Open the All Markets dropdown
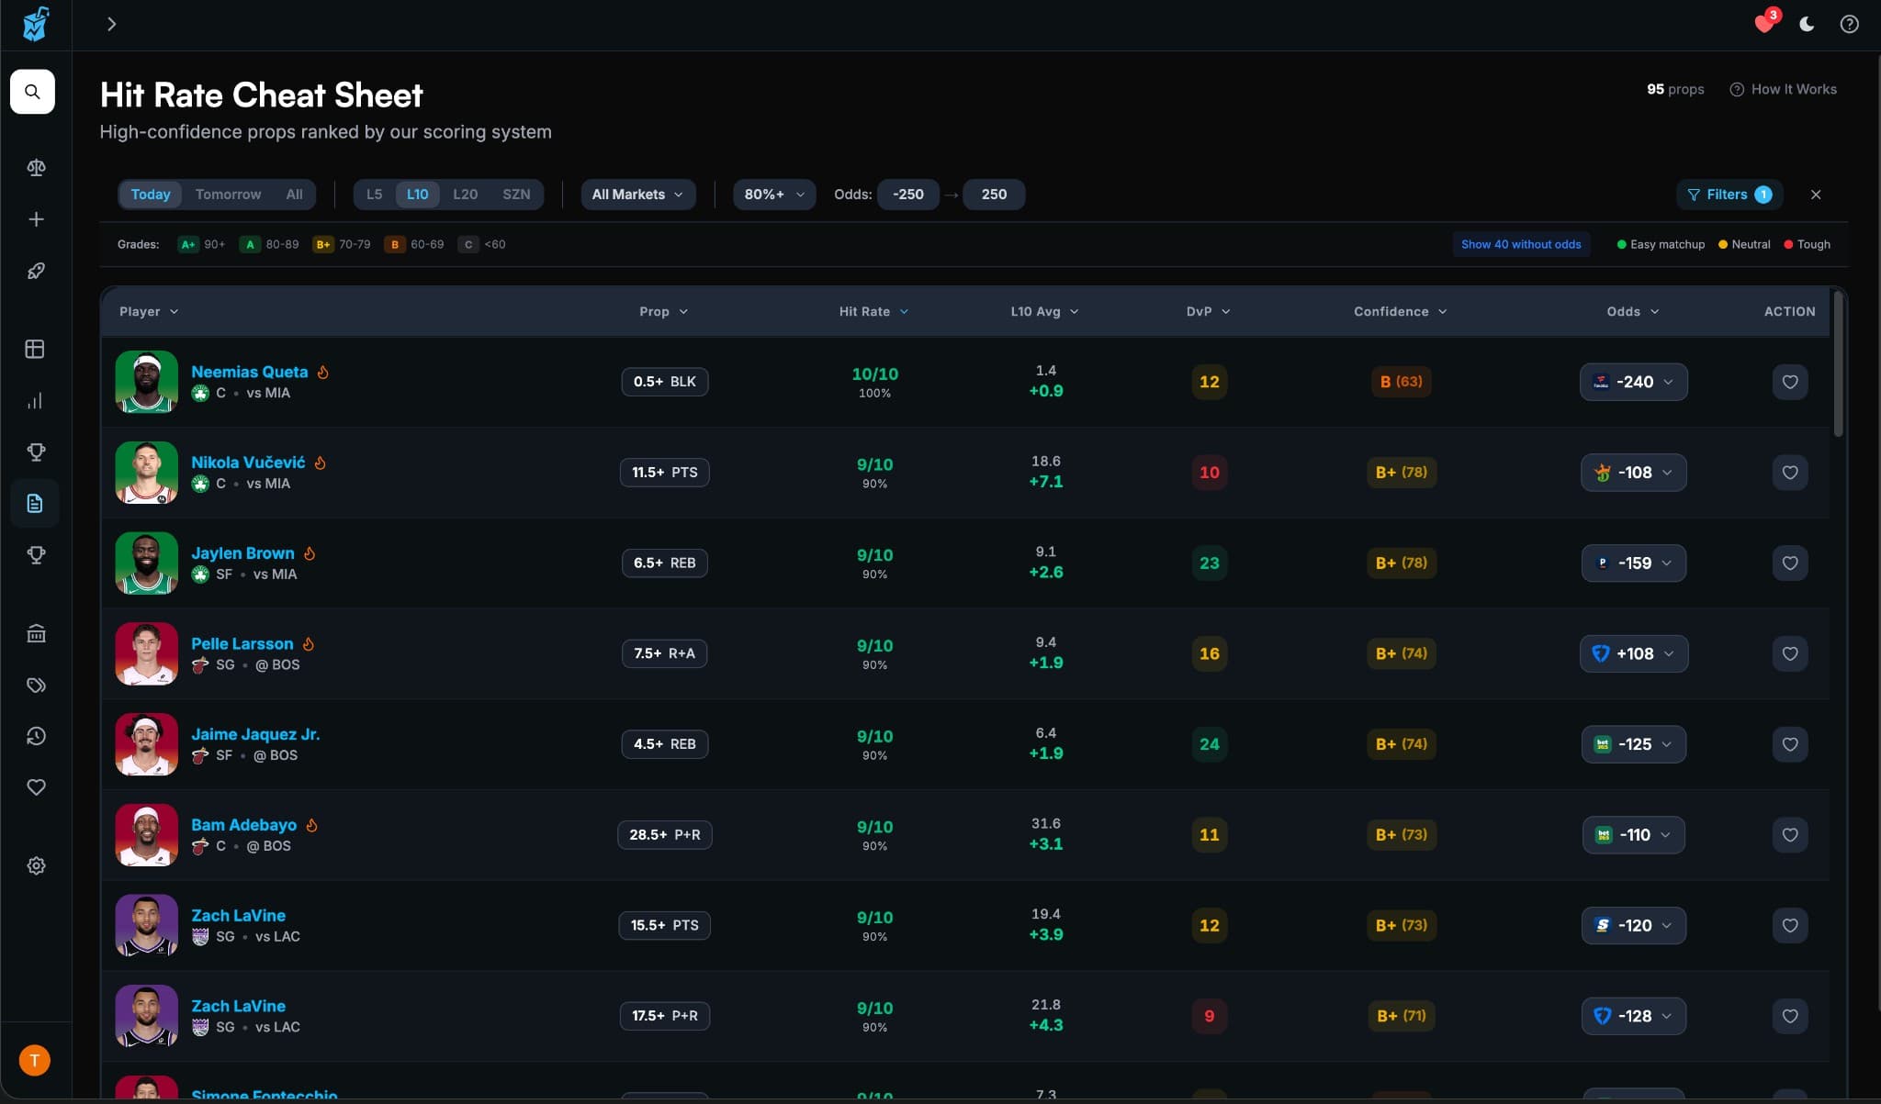This screenshot has width=1881, height=1104. pos(637,195)
